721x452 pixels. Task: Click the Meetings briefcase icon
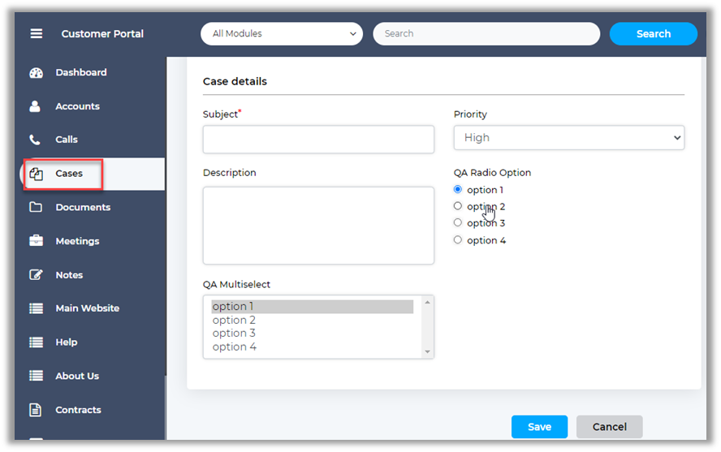point(36,241)
